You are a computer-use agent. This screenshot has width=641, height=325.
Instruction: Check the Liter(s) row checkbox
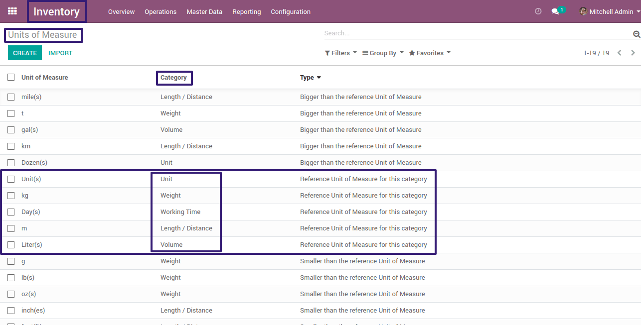pyautogui.click(x=11, y=245)
